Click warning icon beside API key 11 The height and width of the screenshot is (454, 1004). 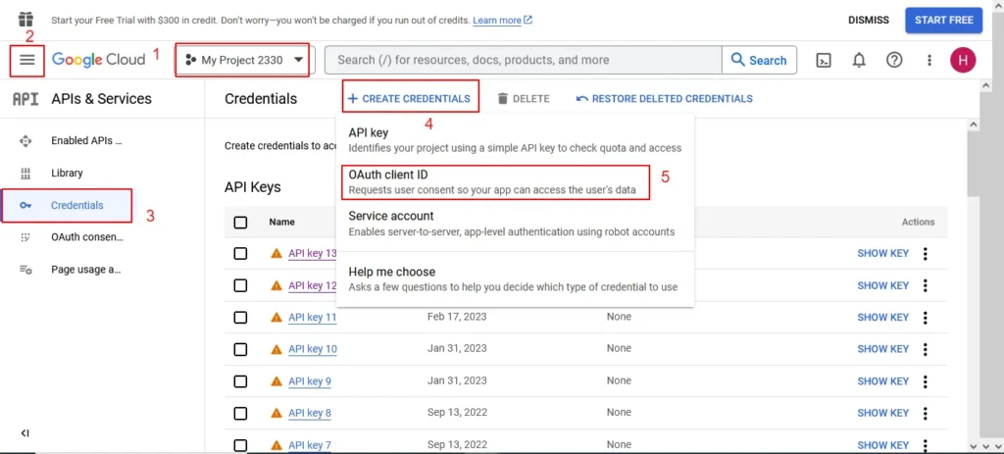[276, 317]
